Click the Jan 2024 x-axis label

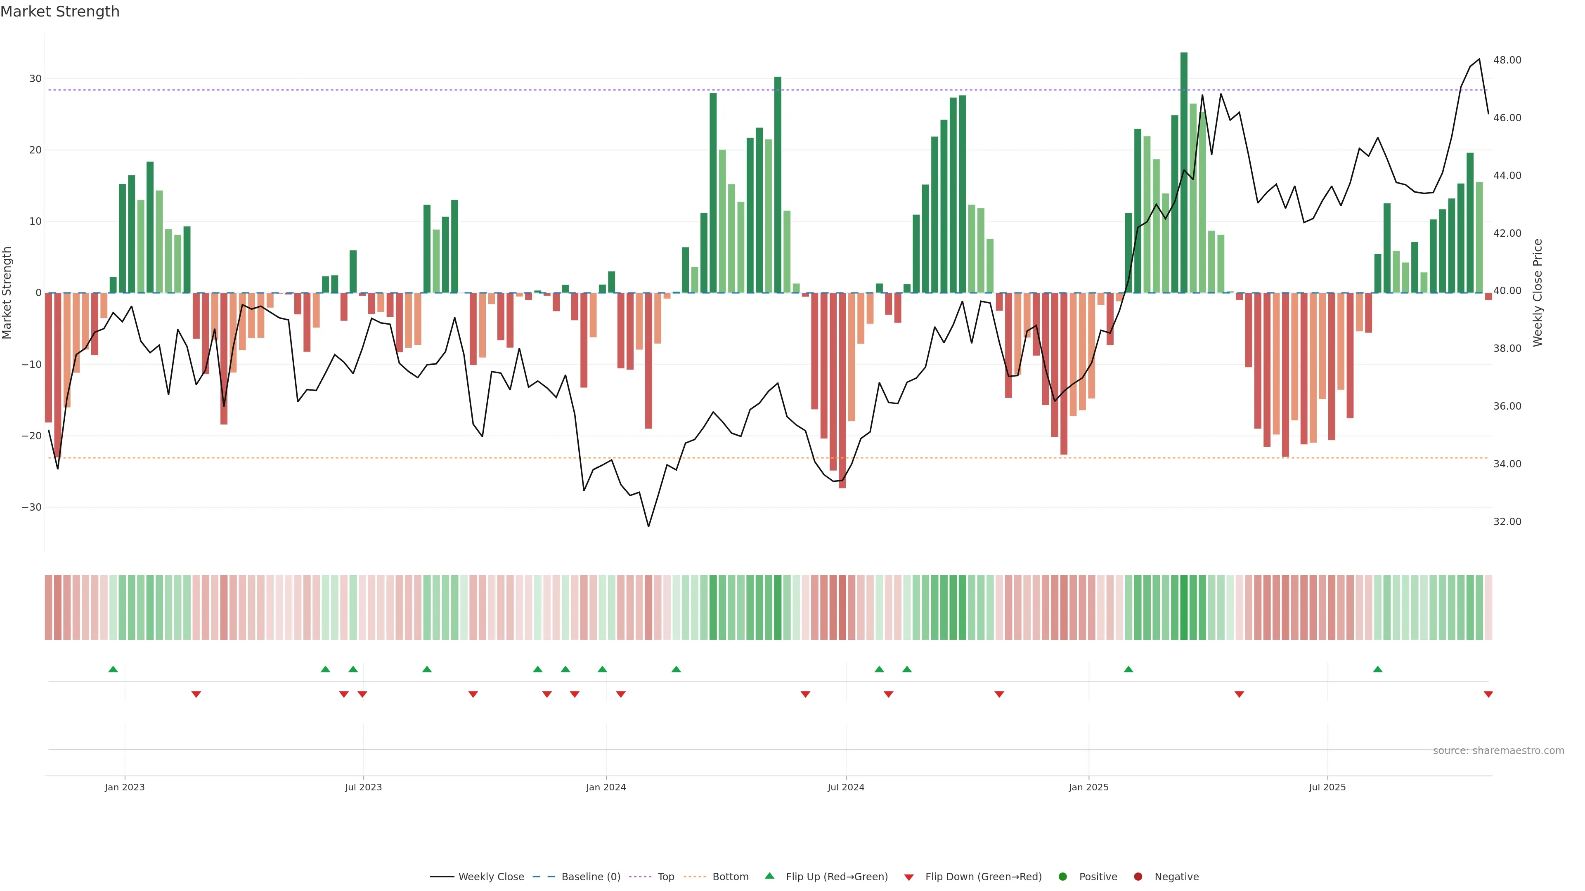606,787
